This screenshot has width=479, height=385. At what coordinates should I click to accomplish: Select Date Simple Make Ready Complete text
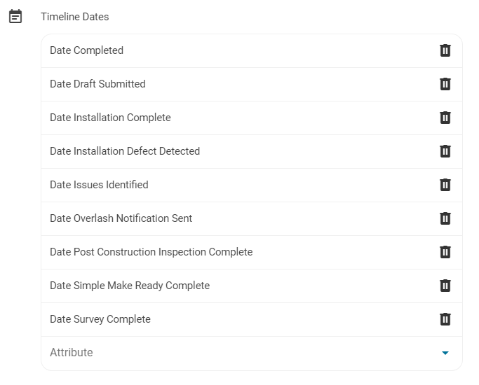(130, 286)
